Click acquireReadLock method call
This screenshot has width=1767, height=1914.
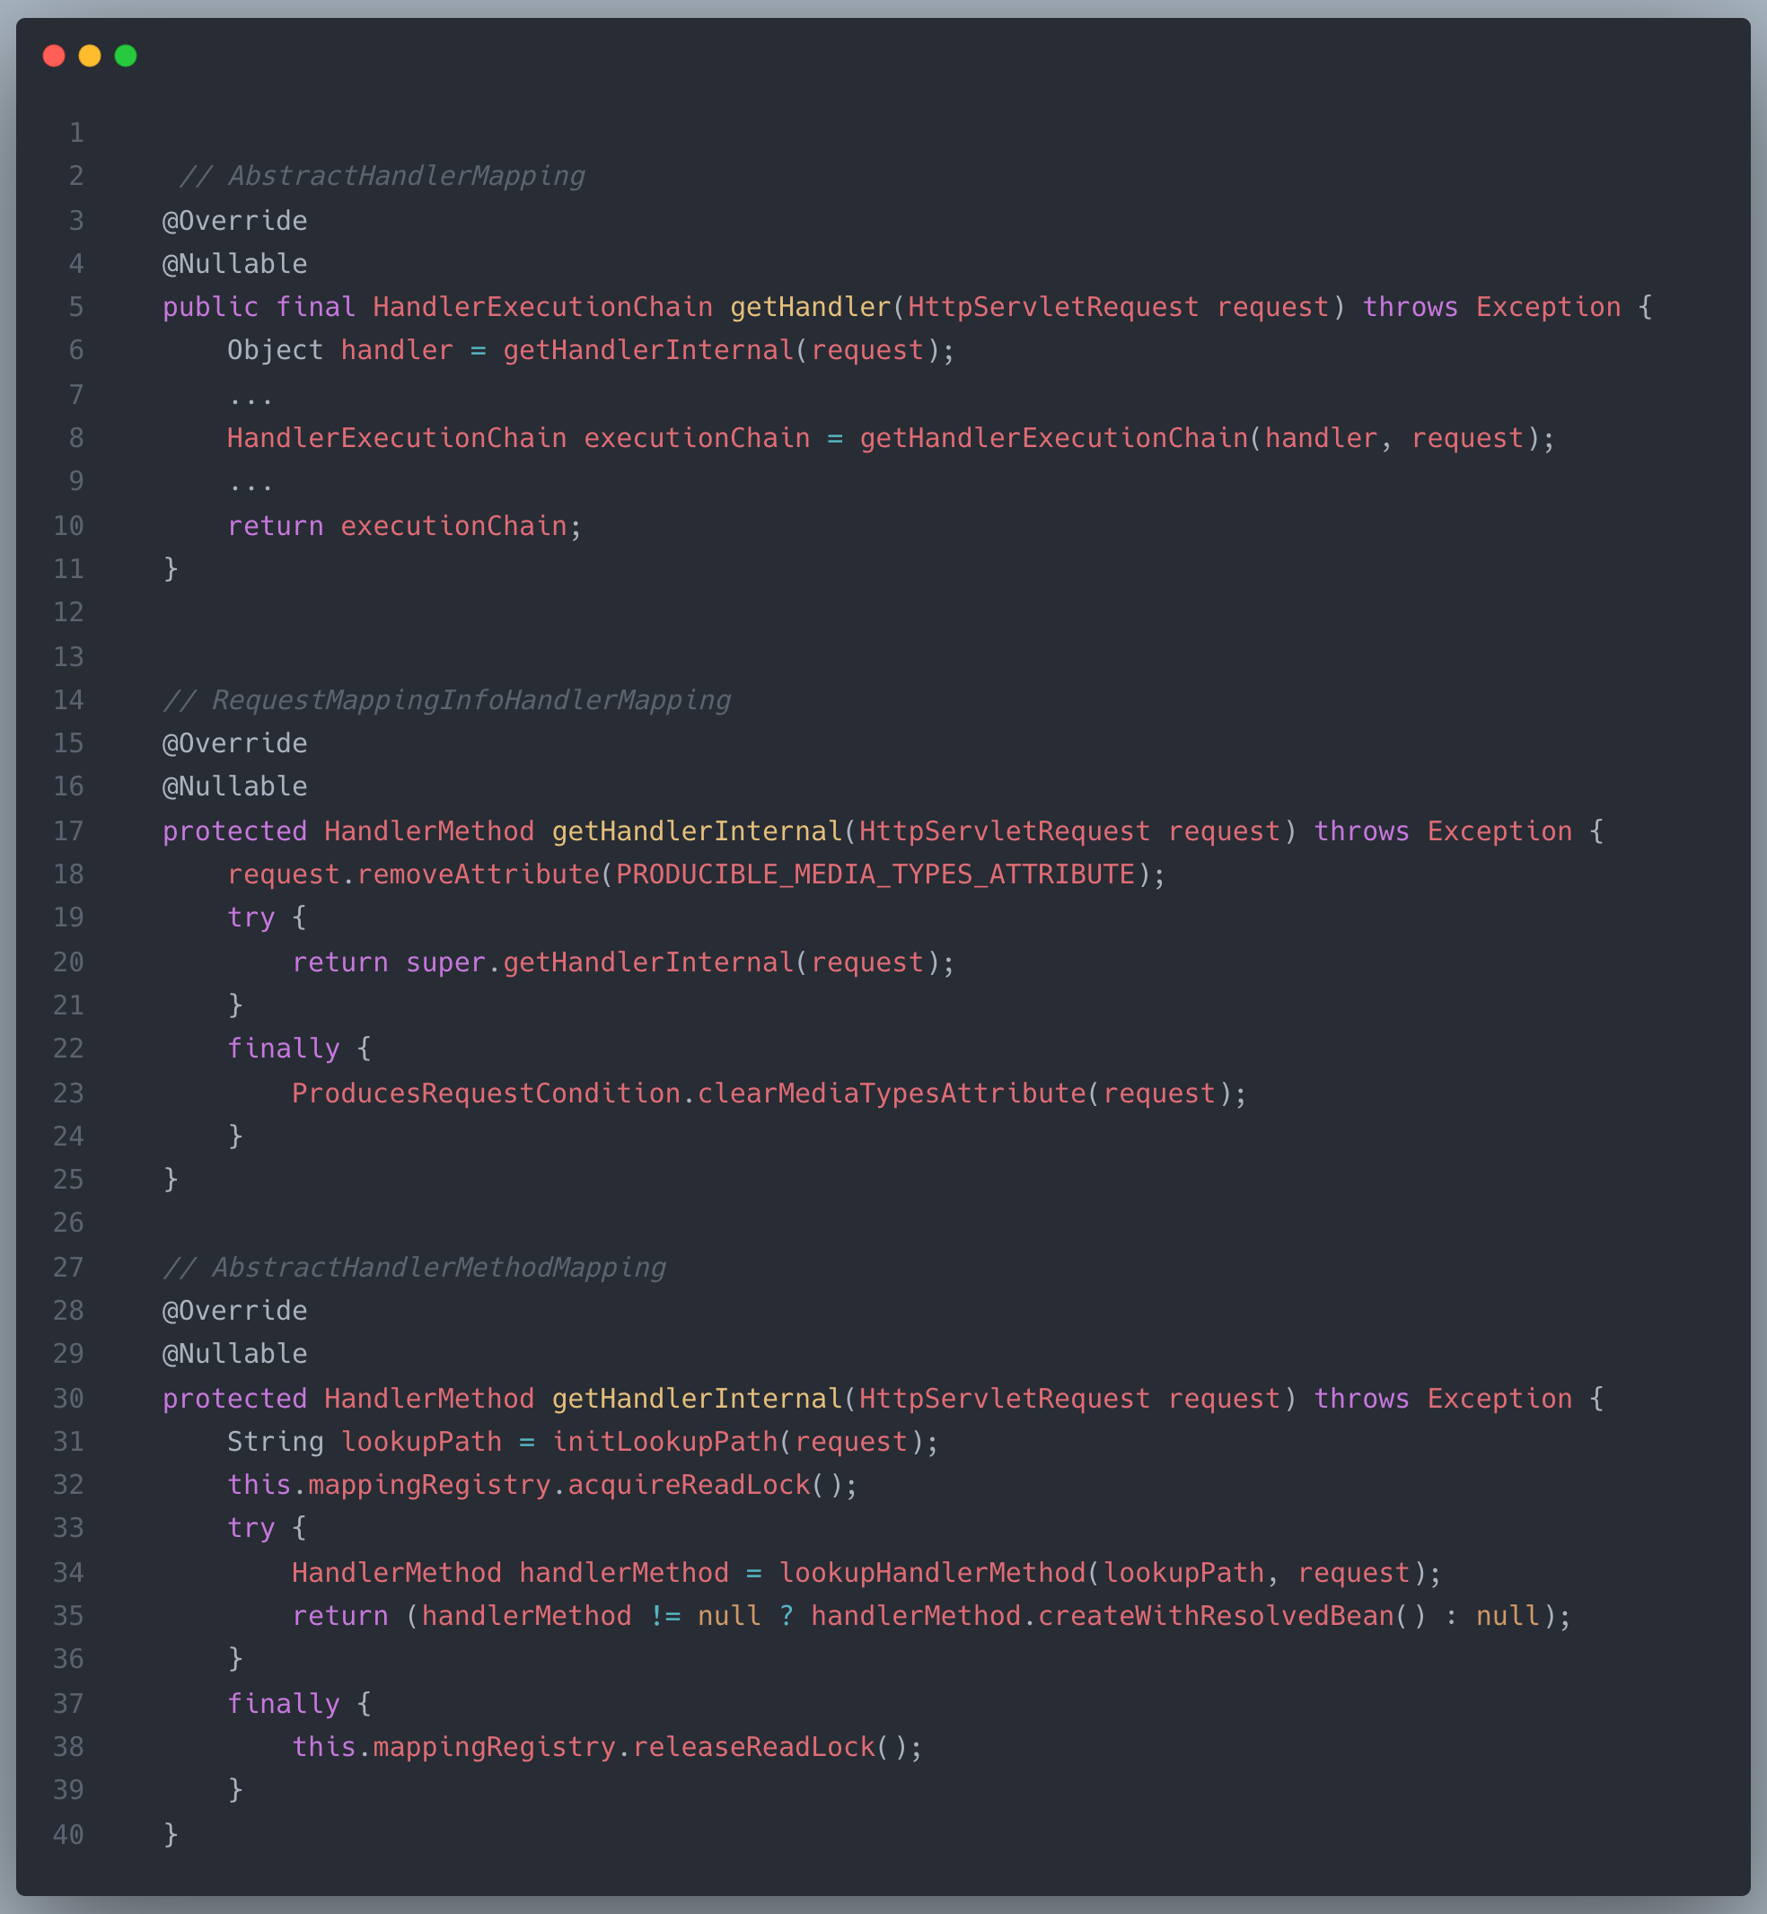coord(689,1484)
